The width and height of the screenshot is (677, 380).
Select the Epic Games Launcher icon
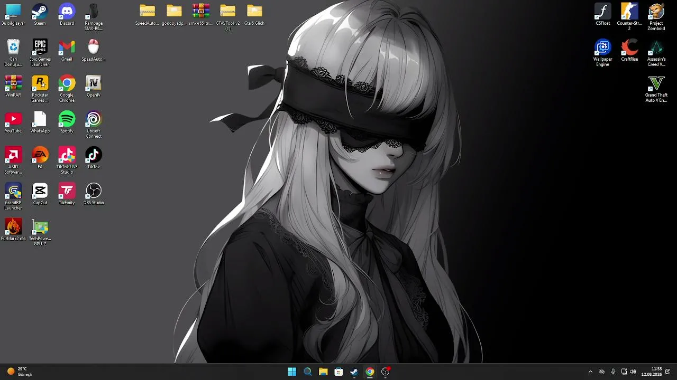click(40, 53)
